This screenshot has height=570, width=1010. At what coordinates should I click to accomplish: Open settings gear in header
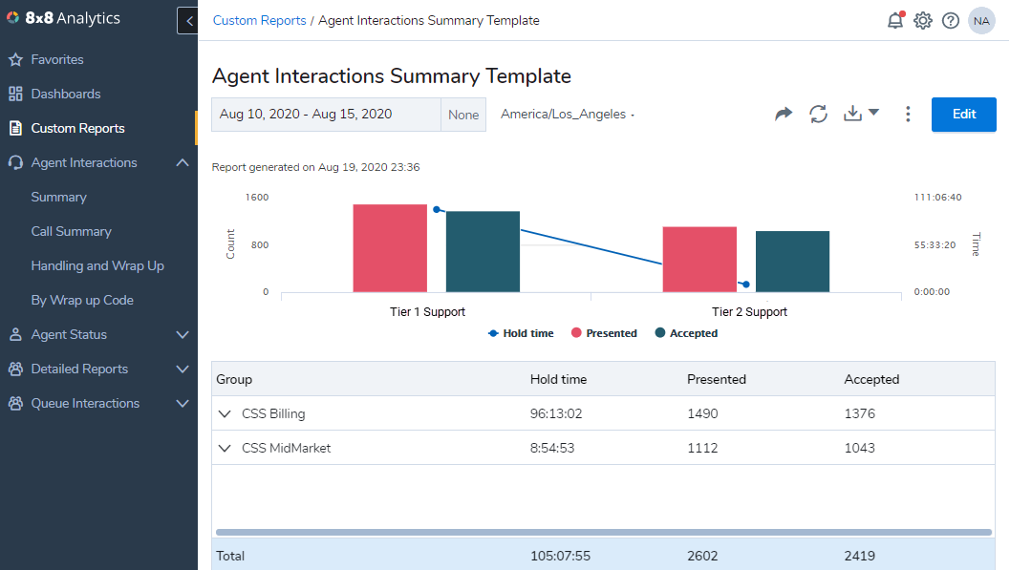pos(923,21)
